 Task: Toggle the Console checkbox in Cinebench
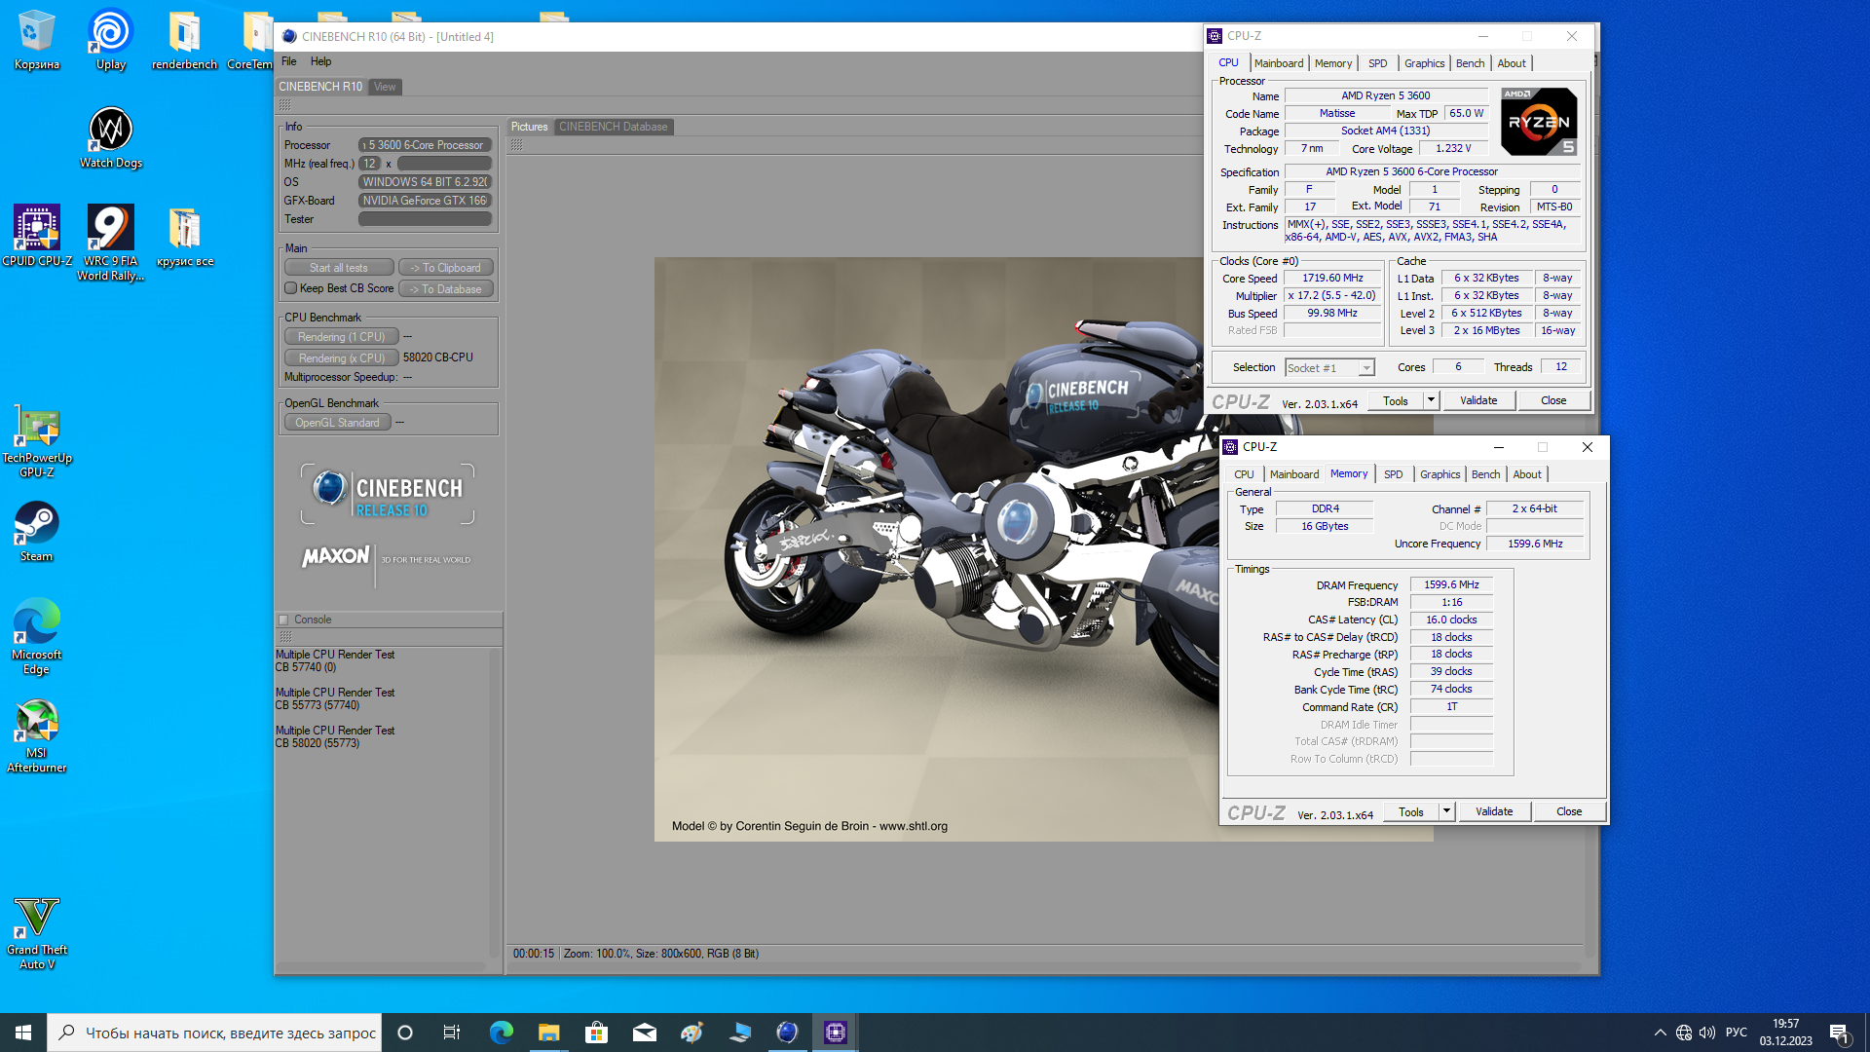click(x=283, y=620)
